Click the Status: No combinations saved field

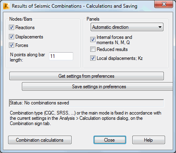pos(87,103)
